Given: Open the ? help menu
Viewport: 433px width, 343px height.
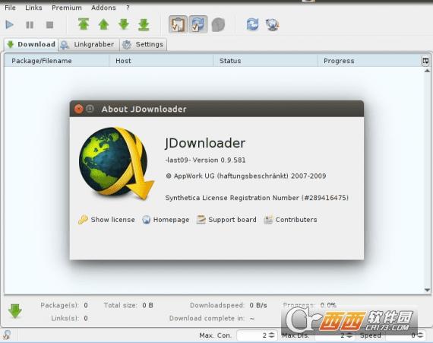Looking at the screenshot, I should pos(128,8).
